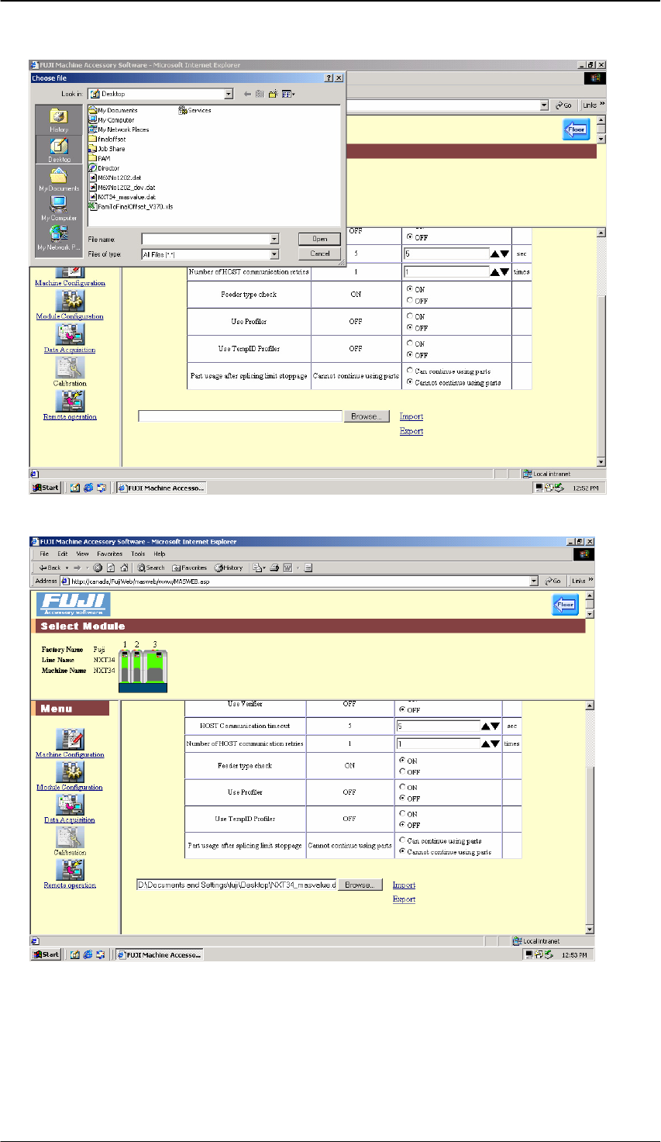Open the File menu in Internet Explorer
Image resolution: width=661 pixels, height=1142 pixels.
(x=44, y=554)
